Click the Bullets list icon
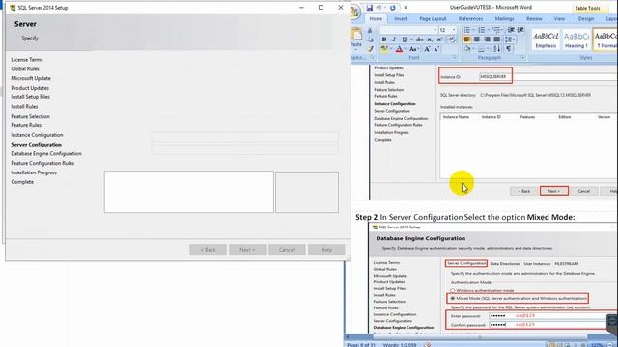Viewport: 618px width, 347px height. 466,30
